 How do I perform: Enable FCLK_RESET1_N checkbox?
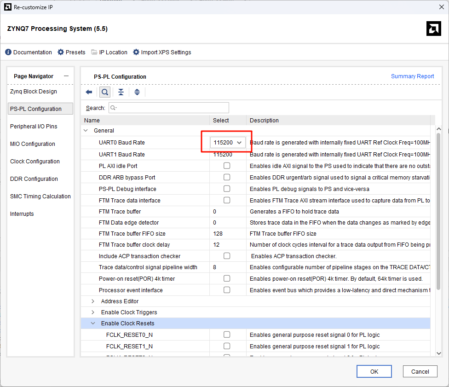tap(227, 346)
